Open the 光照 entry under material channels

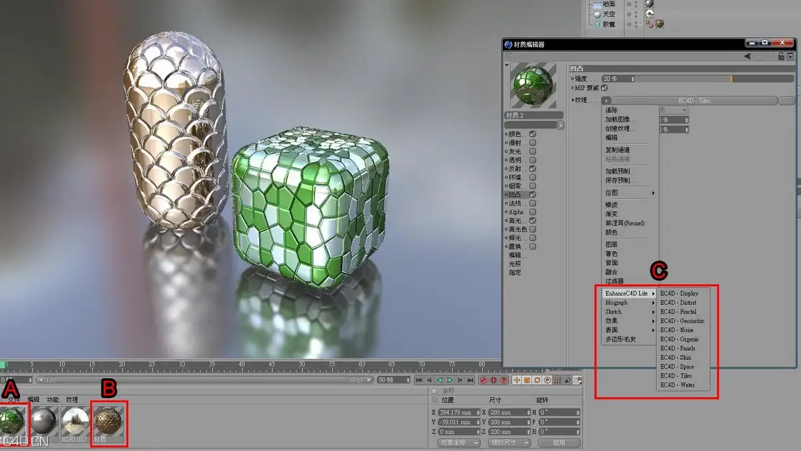point(515,264)
